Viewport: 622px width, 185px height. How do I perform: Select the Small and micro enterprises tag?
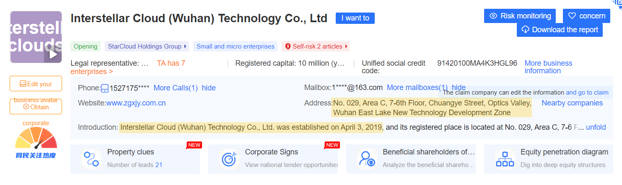pos(235,46)
